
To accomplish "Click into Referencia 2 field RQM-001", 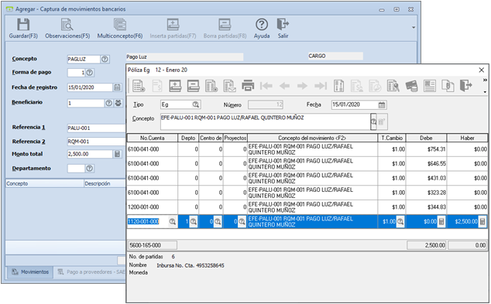I will [97, 142].
